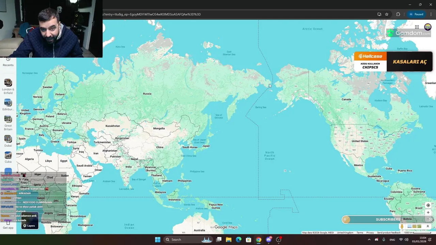The image size is (436, 245).
Task: Click the United Kingdom footer link
Action: [345, 233]
